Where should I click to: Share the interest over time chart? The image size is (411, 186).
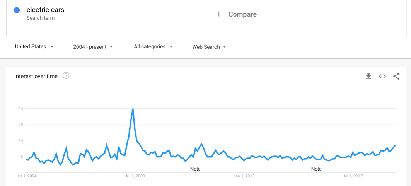tap(396, 76)
